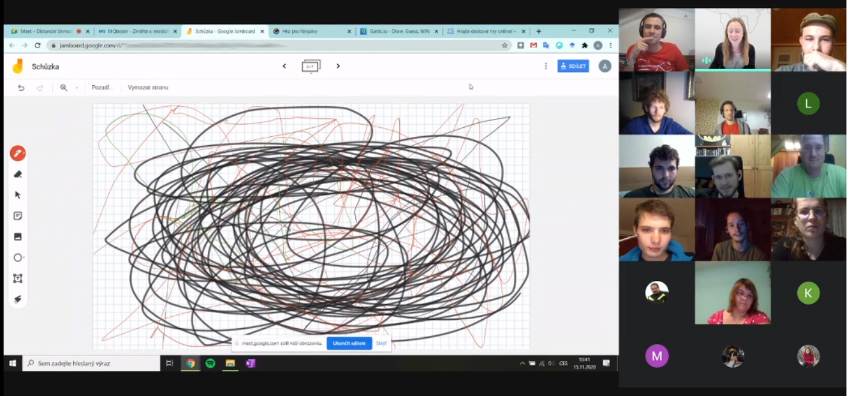This screenshot has height=396, width=847.
Task: Open the three-dot more options menu
Action: (x=546, y=66)
